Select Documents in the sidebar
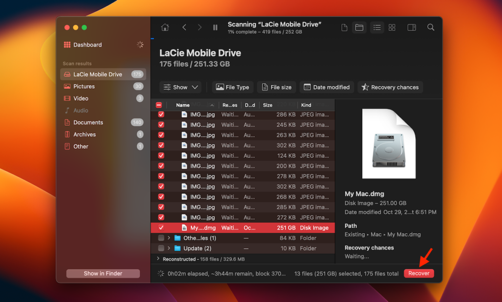The height and width of the screenshot is (302, 502). [88, 122]
